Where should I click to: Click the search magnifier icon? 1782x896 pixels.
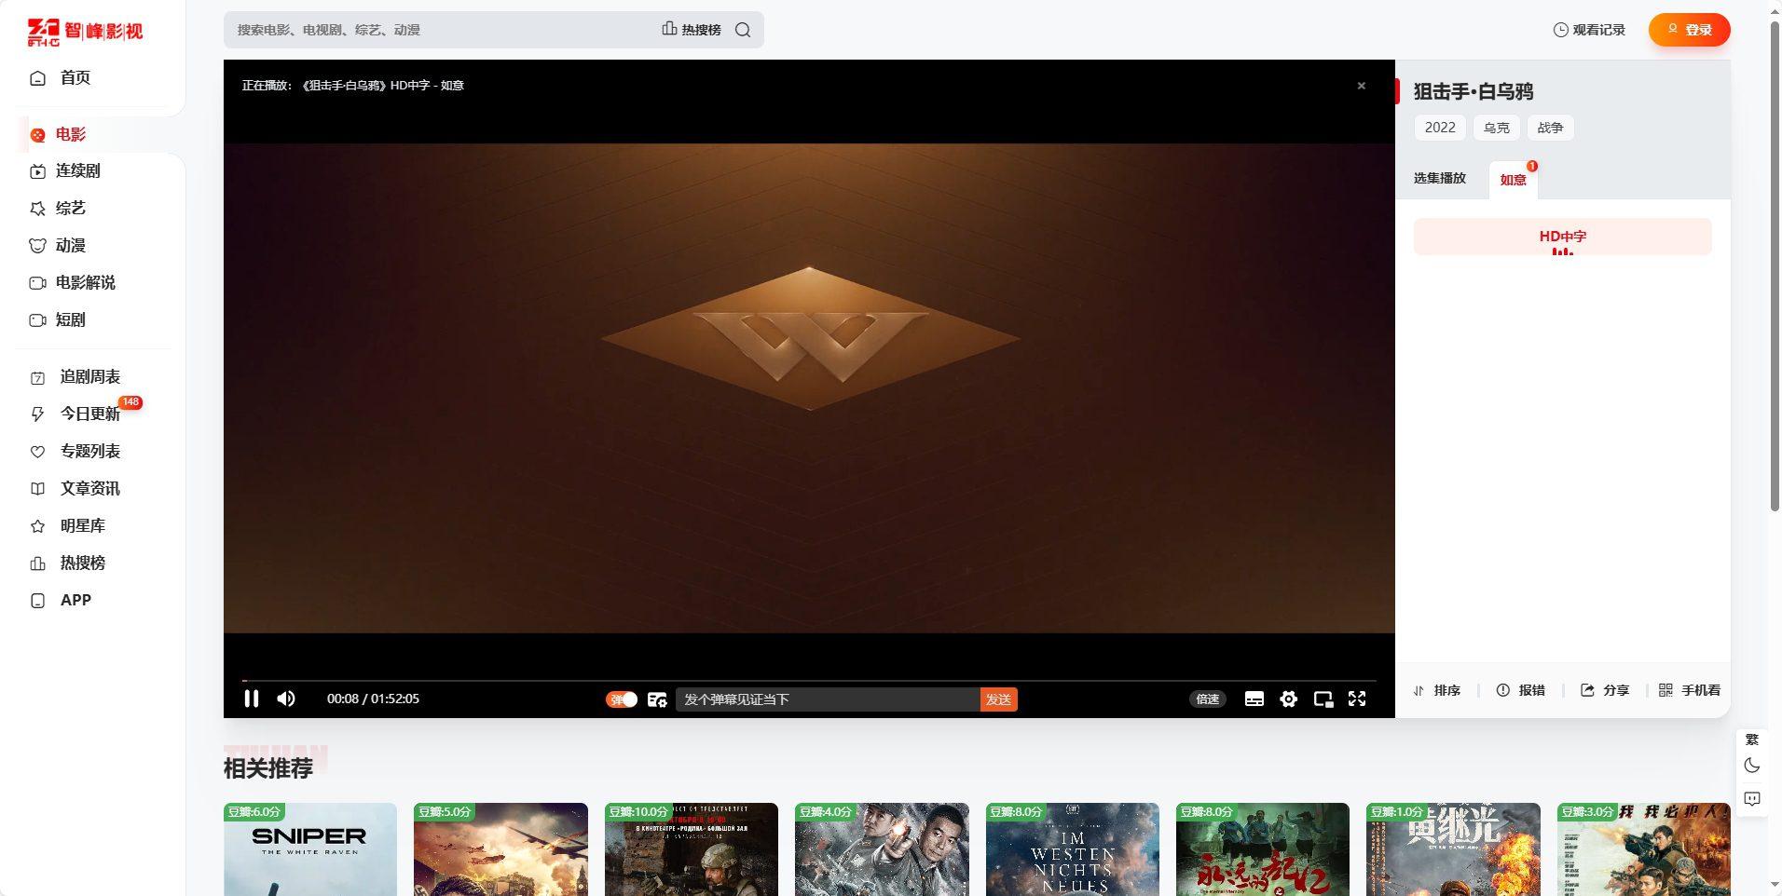743,30
